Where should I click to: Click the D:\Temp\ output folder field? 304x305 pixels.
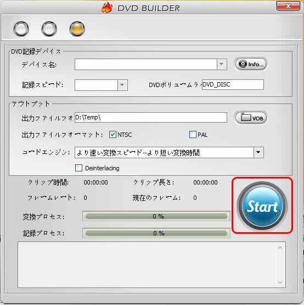click(x=151, y=118)
